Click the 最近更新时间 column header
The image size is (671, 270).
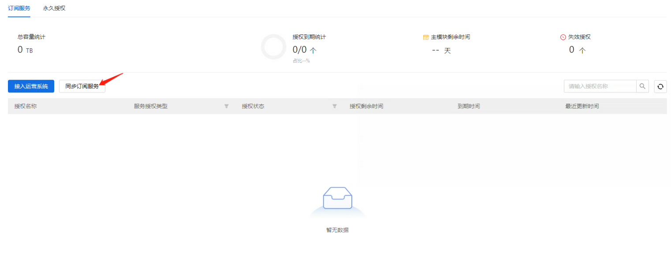[x=582, y=106]
